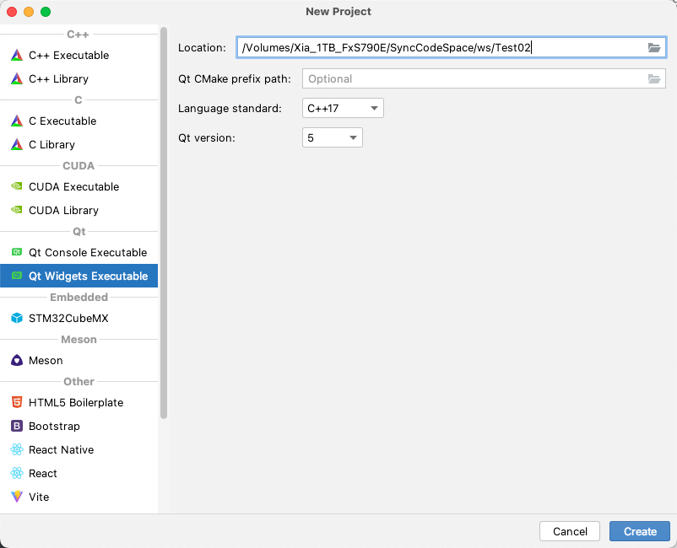Minimize the New Project window

(x=29, y=12)
